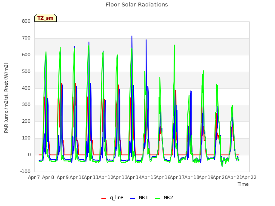Click the 100 y-axis tick label

26,138
